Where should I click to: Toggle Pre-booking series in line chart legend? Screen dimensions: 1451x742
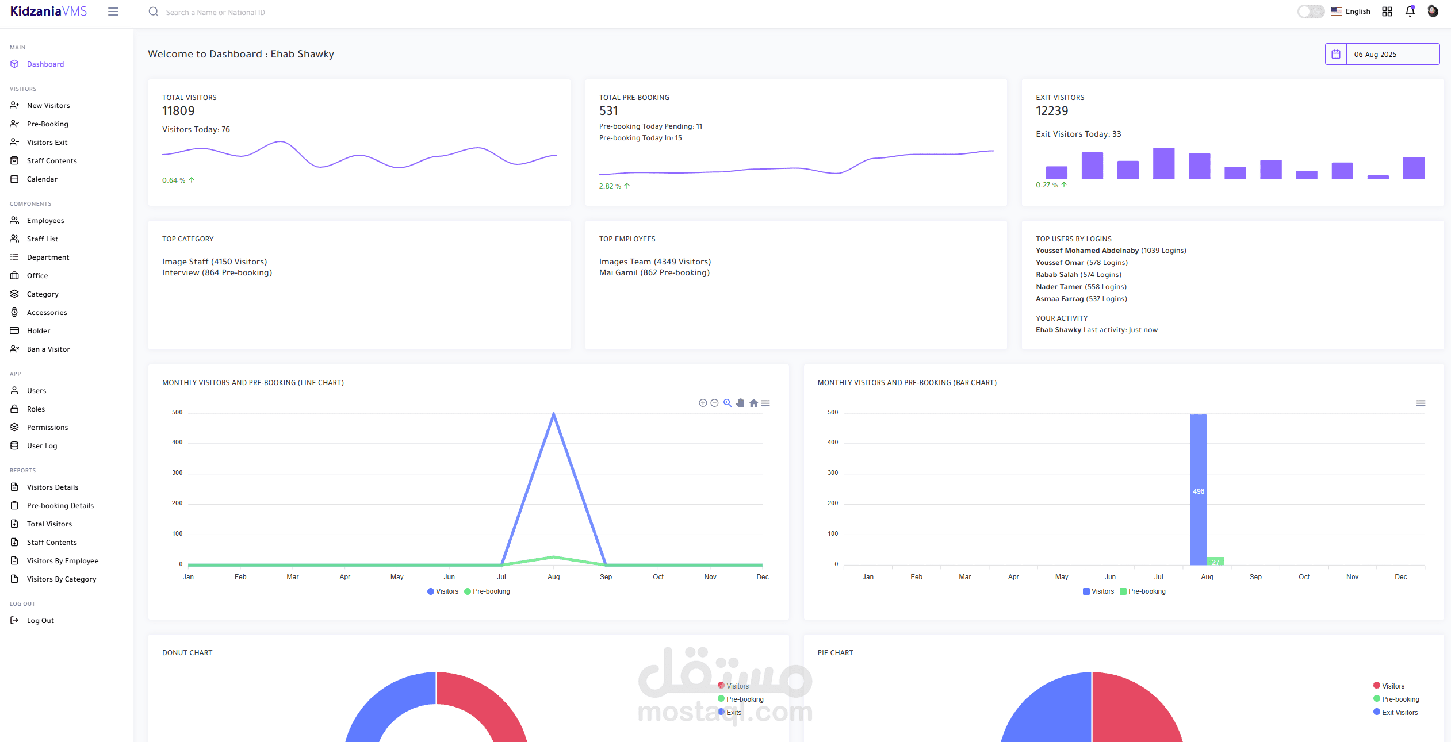pos(487,591)
